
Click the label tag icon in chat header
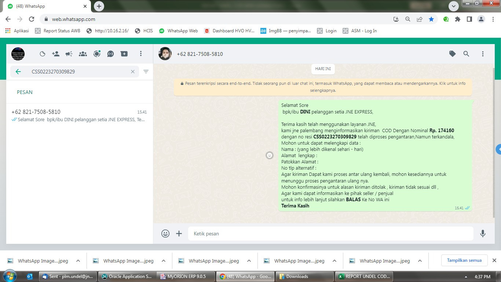click(453, 54)
